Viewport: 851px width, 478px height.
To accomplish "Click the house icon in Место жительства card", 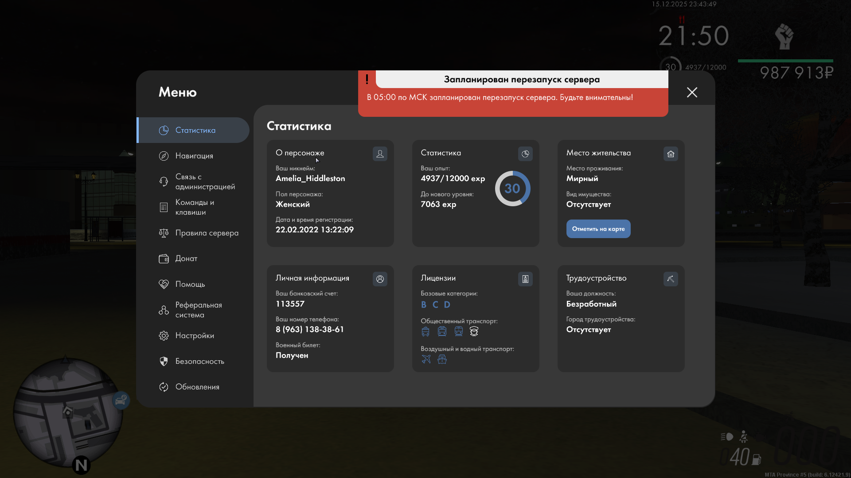I will (x=671, y=154).
